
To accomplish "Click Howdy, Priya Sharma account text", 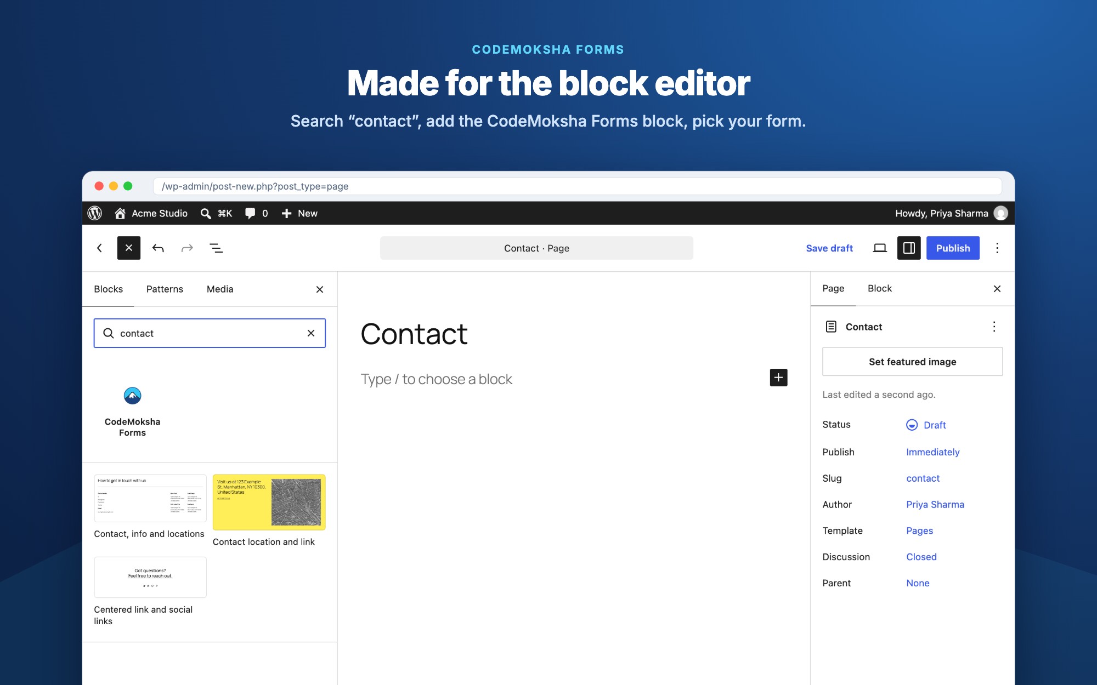I will [941, 213].
